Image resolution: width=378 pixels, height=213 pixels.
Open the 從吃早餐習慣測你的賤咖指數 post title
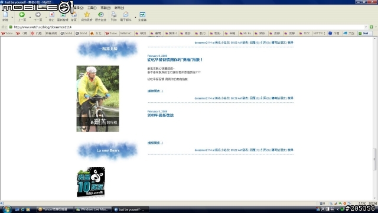click(175, 60)
